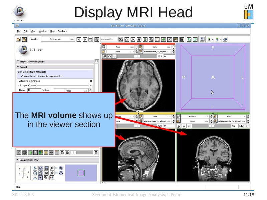The height and width of the screenshot is (200, 267).
Task: Click the link slices icon in axial viewer
Action: click(104, 56)
